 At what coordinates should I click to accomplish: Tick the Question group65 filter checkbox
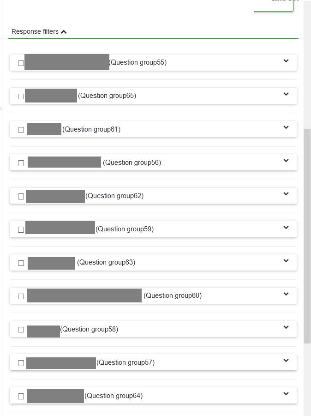point(21,96)
